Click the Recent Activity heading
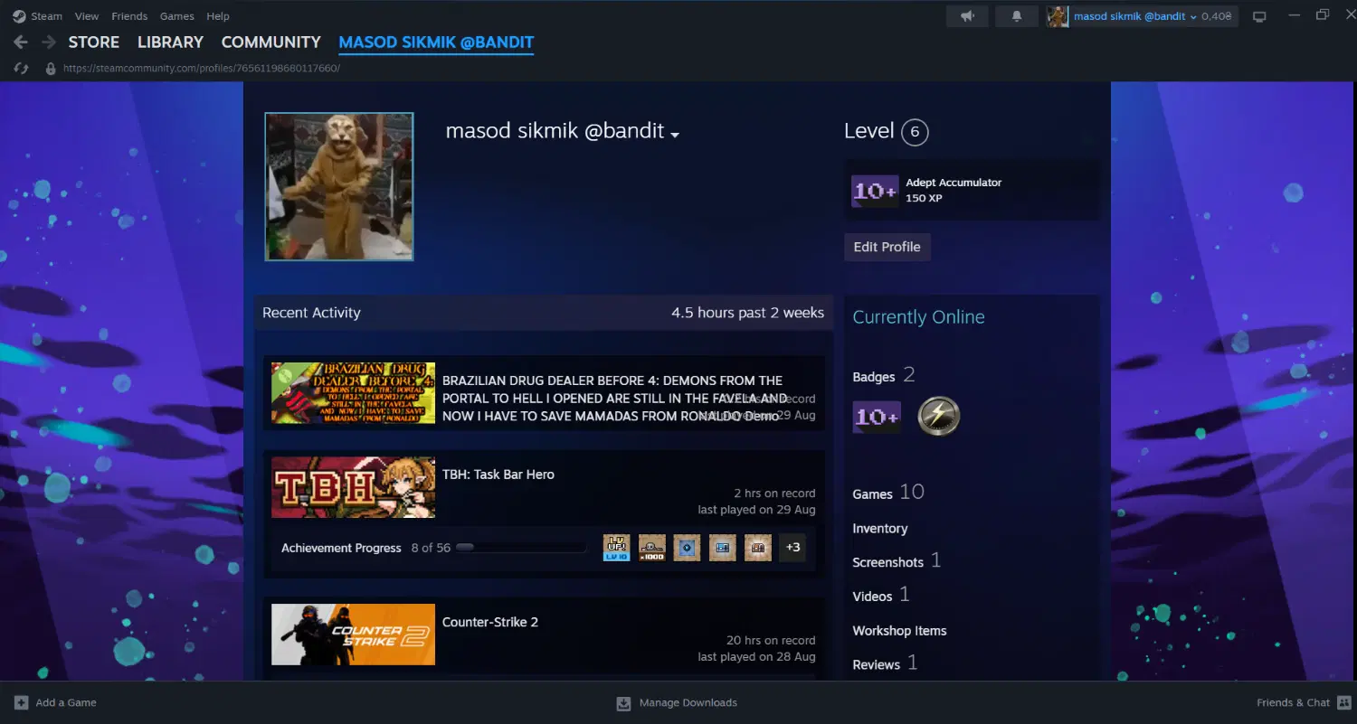 [311, 313]
